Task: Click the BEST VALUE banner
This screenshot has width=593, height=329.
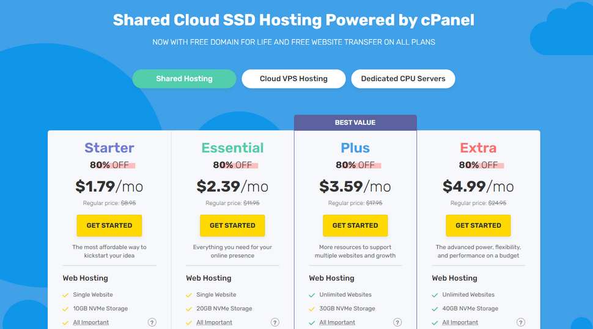Action: tap(355, 123)
